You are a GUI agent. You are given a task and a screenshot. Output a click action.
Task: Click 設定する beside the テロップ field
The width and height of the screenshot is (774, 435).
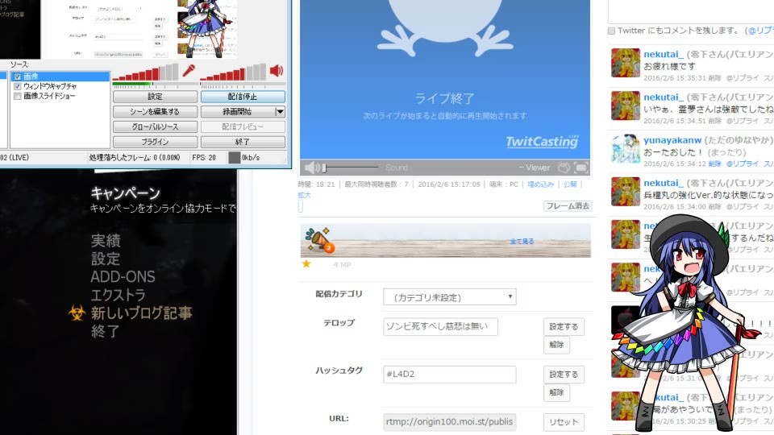point(564,326)
